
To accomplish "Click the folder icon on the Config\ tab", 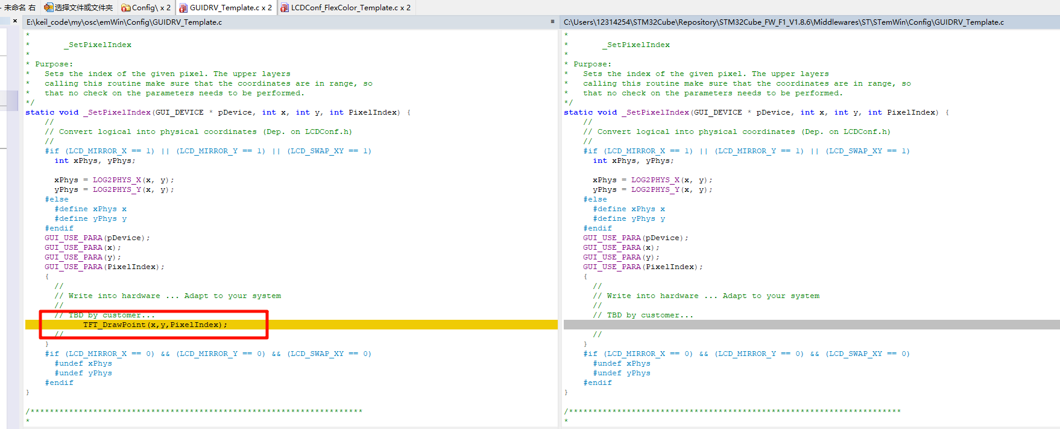I will coord(125,8).
